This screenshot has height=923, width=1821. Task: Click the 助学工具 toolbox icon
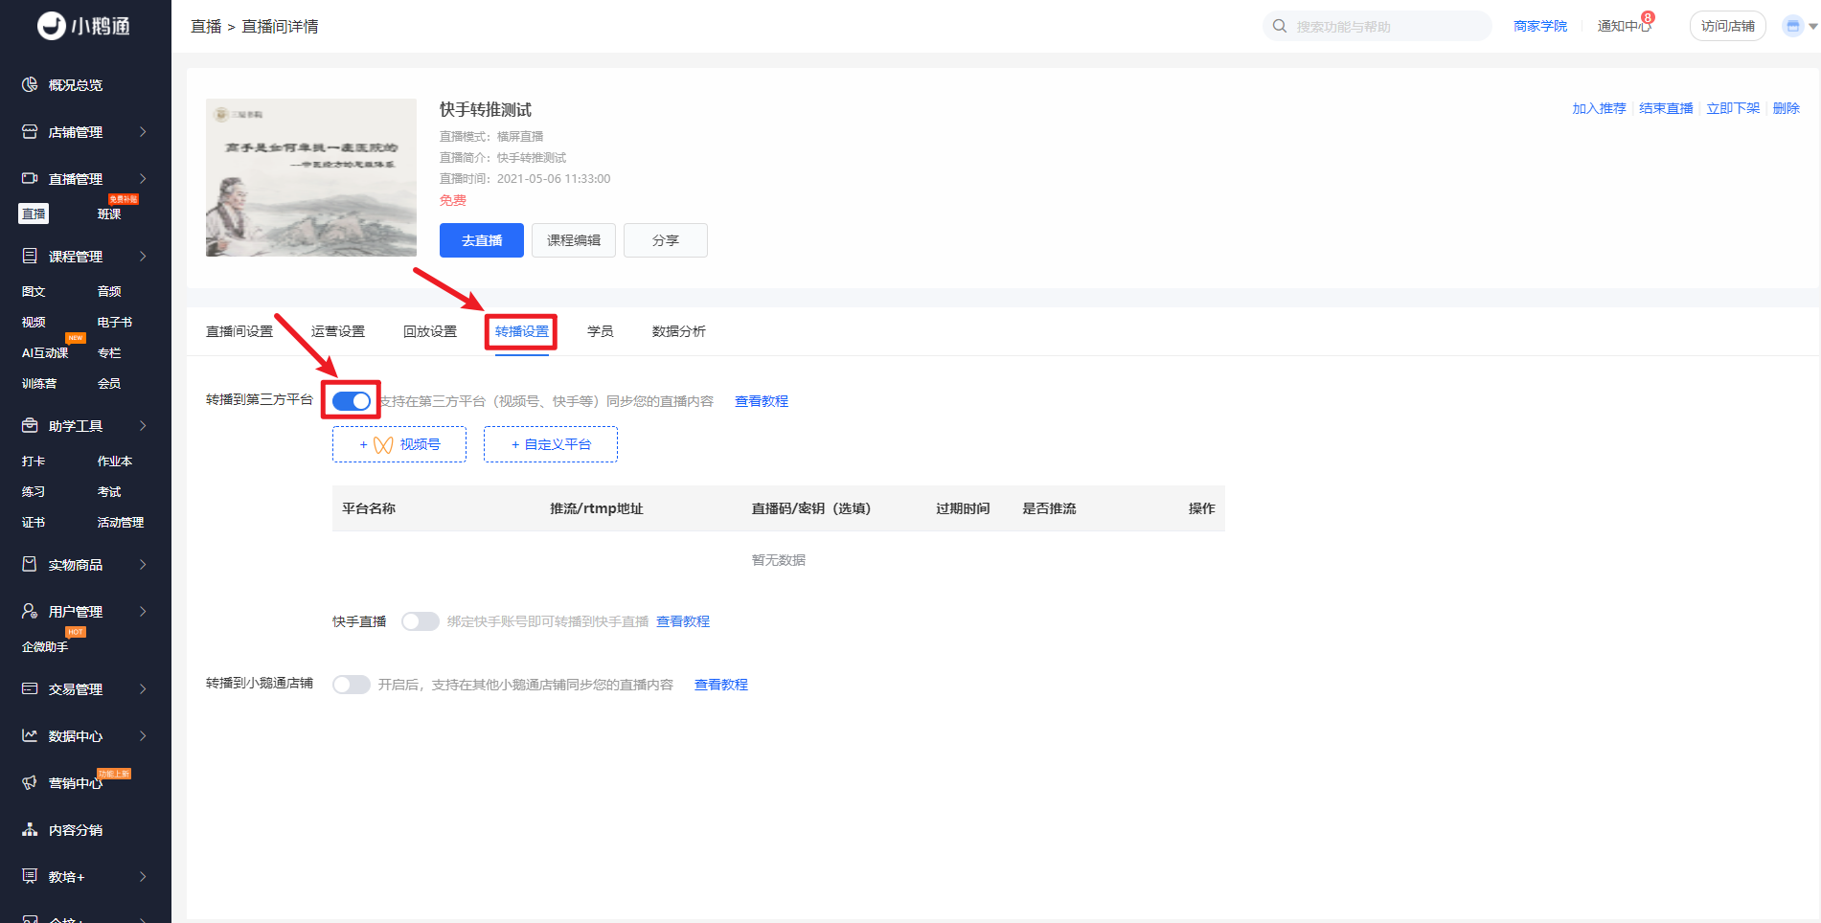tap(30, 426)
